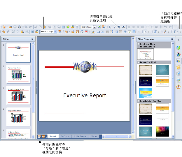182x157 pixels.
Task: Toggle italic formatting
Action: (115, 27)
